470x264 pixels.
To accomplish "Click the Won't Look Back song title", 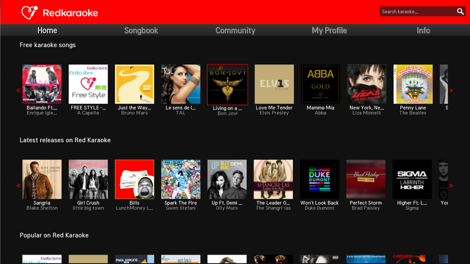I will tap(320, 203).
